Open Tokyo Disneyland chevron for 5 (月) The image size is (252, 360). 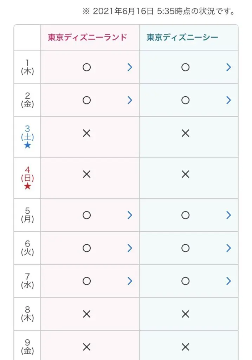tap(130, 215)
